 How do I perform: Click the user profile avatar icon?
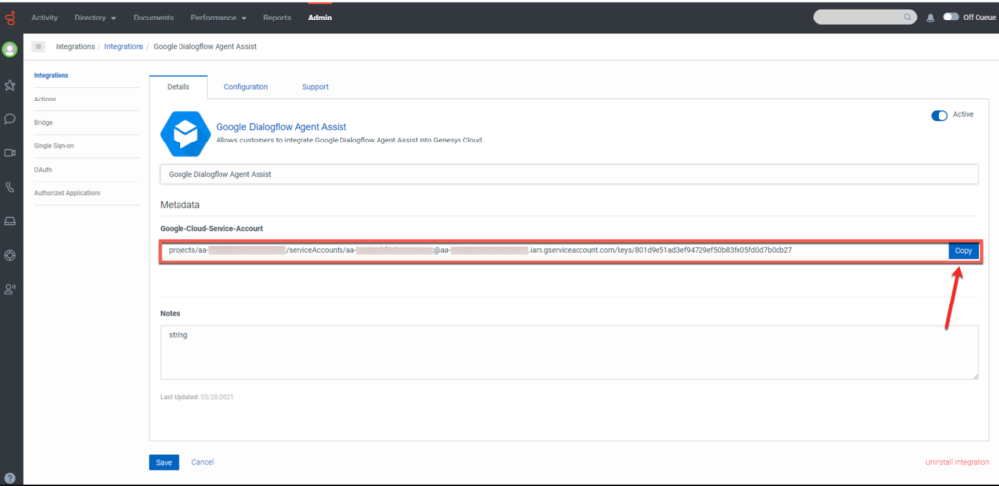point(10,49)
